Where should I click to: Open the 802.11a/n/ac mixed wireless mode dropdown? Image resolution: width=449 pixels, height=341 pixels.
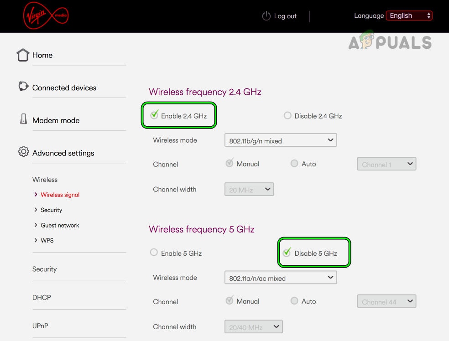click(280, 277)
